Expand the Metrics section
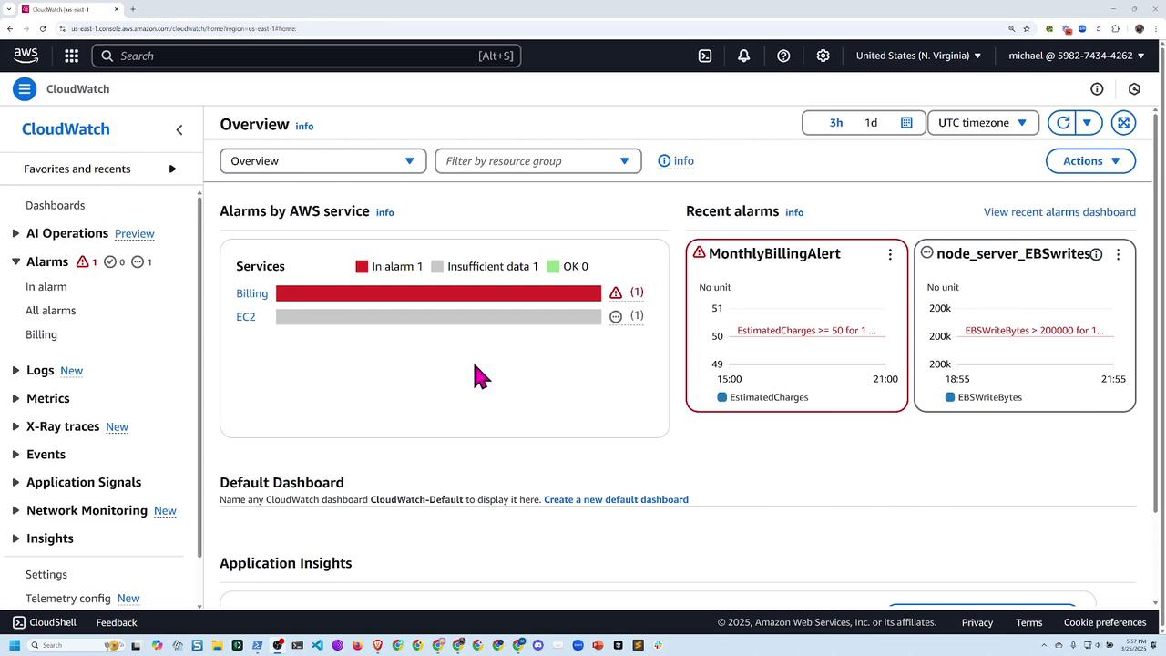1166x656 pixels. (x=15, y=398)
